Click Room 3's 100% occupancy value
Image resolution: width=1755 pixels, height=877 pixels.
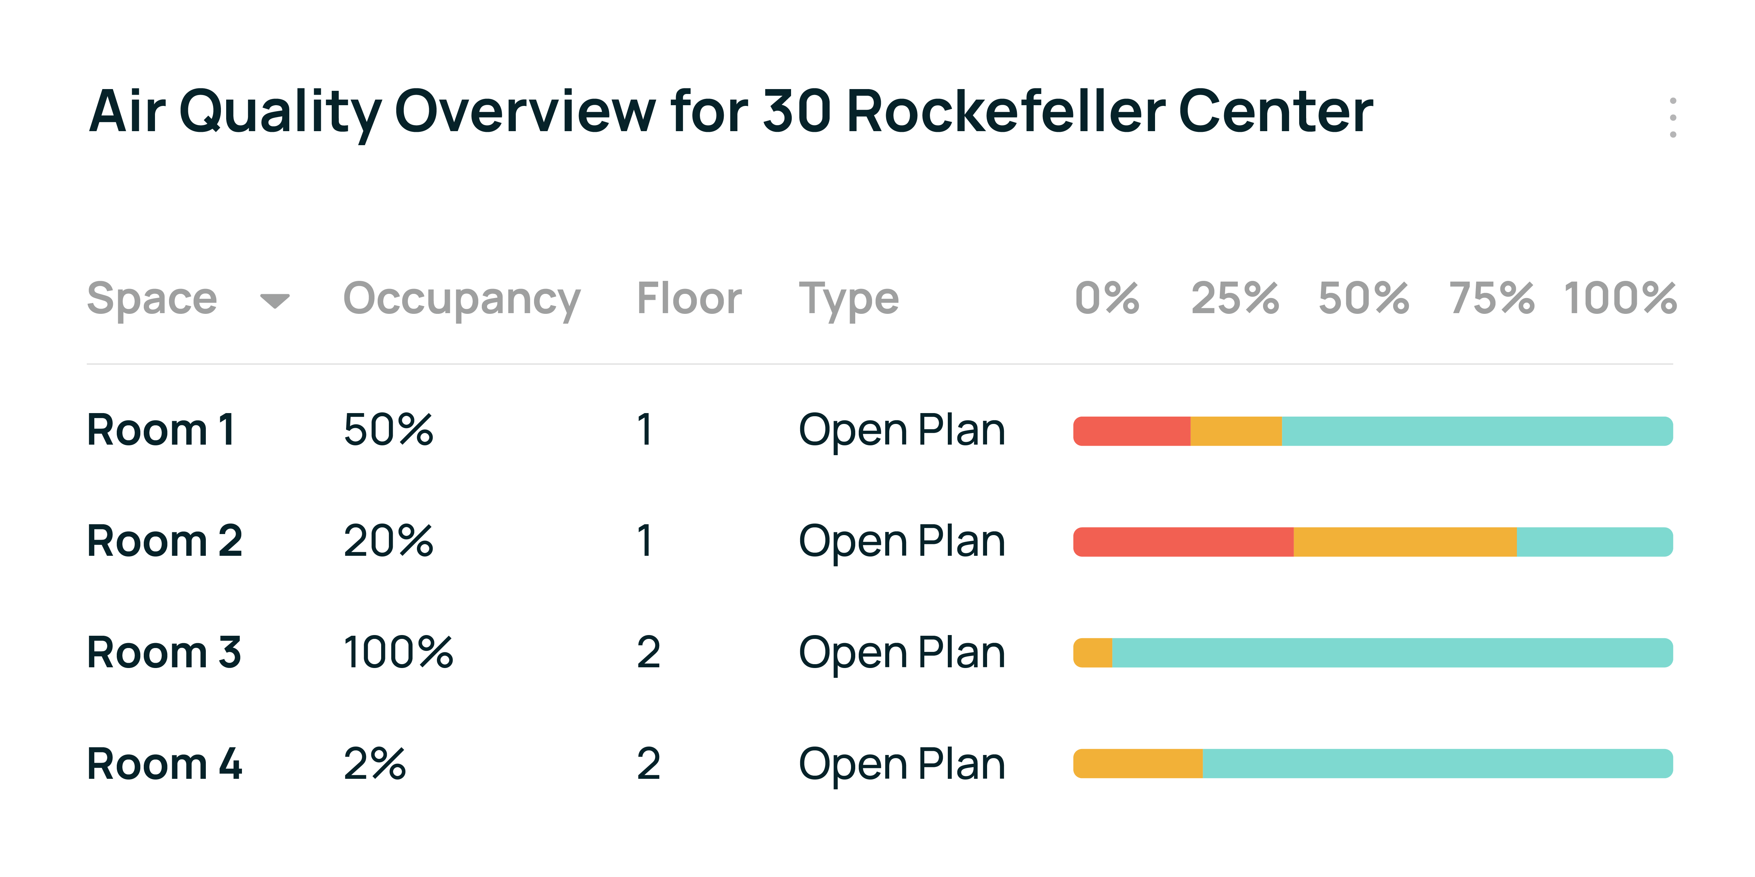(x=398, y=652)
